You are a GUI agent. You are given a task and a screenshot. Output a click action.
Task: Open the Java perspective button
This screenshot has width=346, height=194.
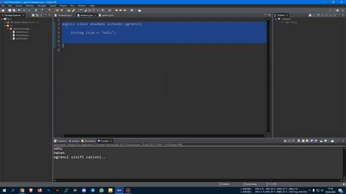343,10
